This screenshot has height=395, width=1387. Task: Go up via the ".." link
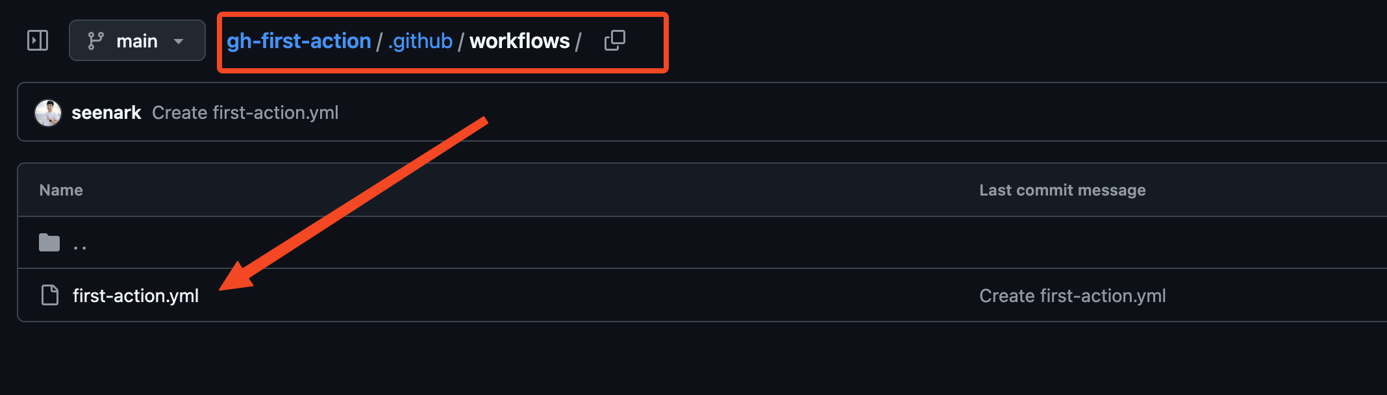(x=80, y=245)
